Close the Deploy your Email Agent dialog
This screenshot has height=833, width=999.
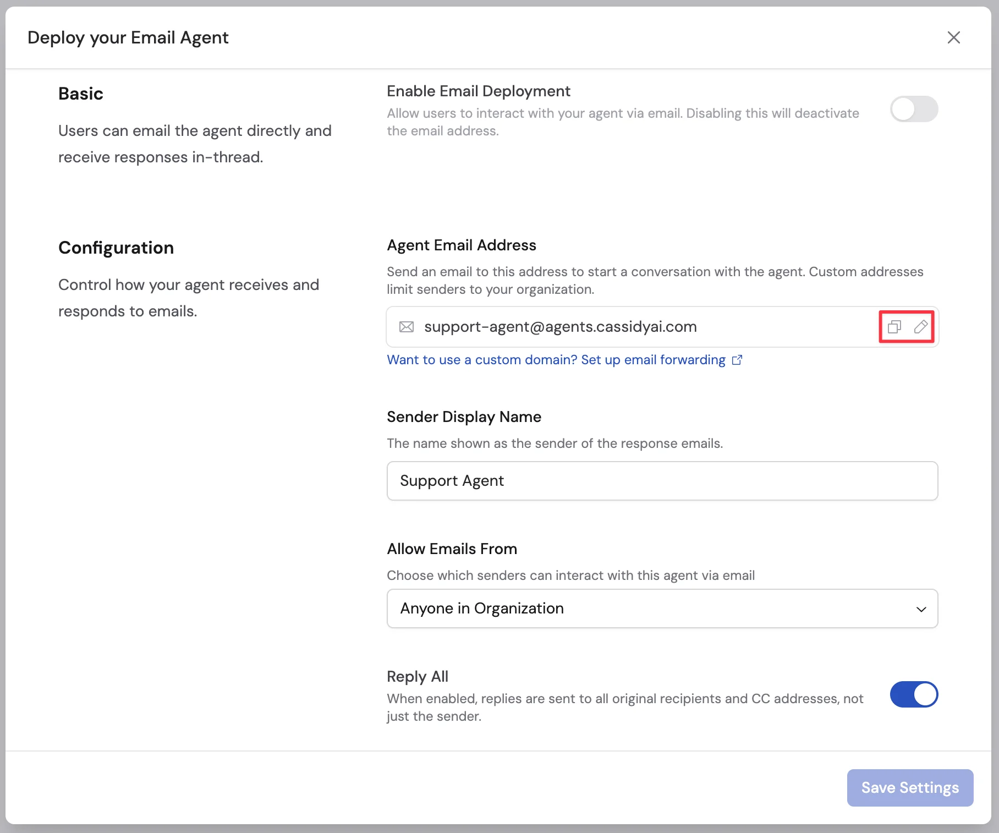(x=954, y=37)
